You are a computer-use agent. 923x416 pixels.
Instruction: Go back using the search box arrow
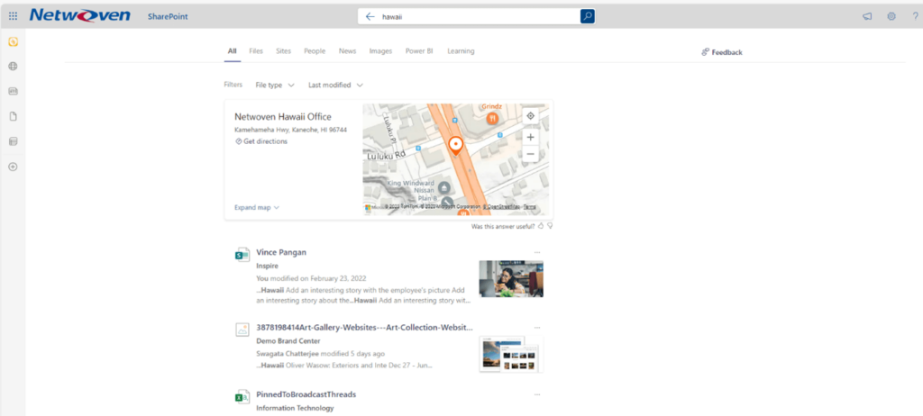(x=370, y=16)
